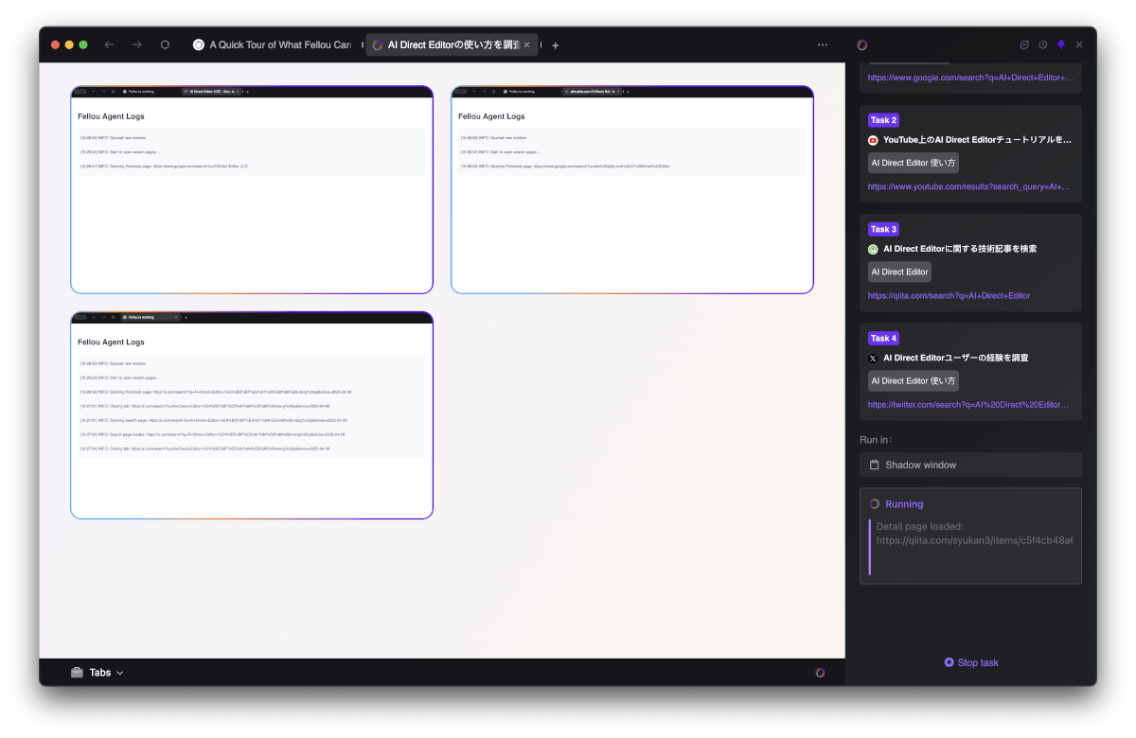The width and height of the screenshot is (1136, 738).
Task: Select the AI Direct Editor tab
Action: (452, 44)
